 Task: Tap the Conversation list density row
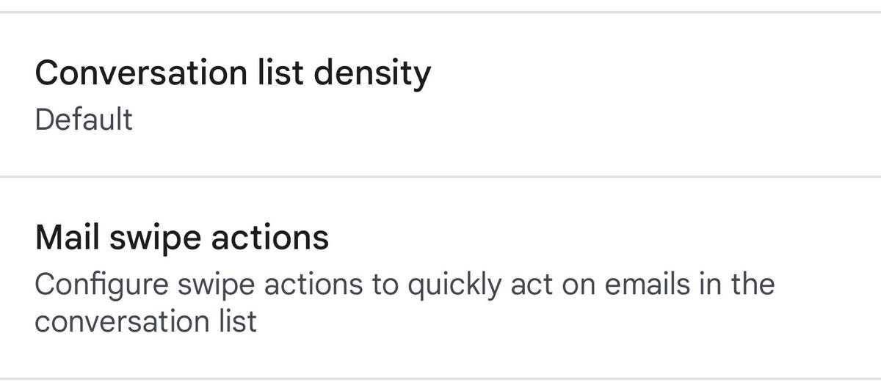[440, 94]
